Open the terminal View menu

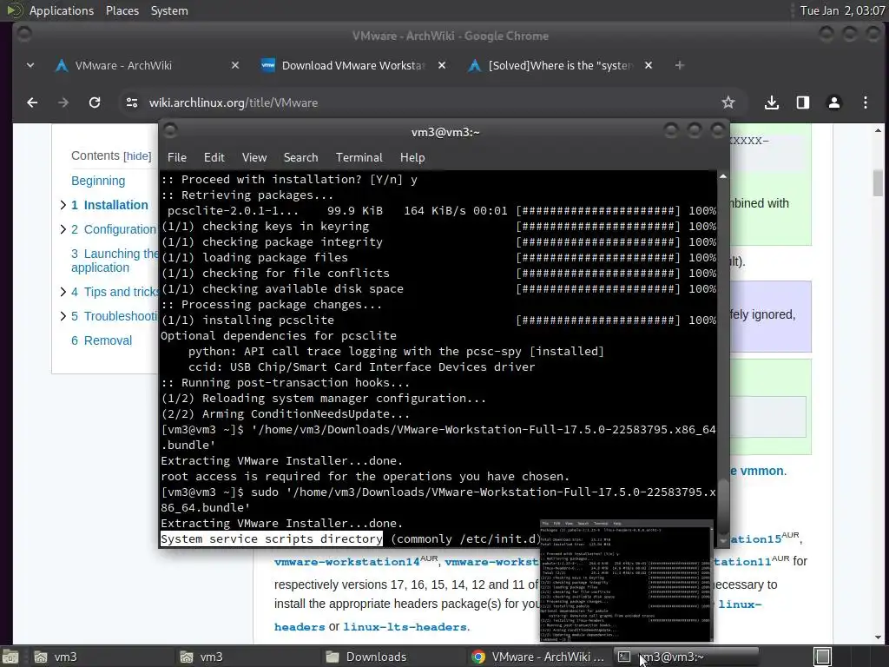pyautogui.click(x=254, y=158)
